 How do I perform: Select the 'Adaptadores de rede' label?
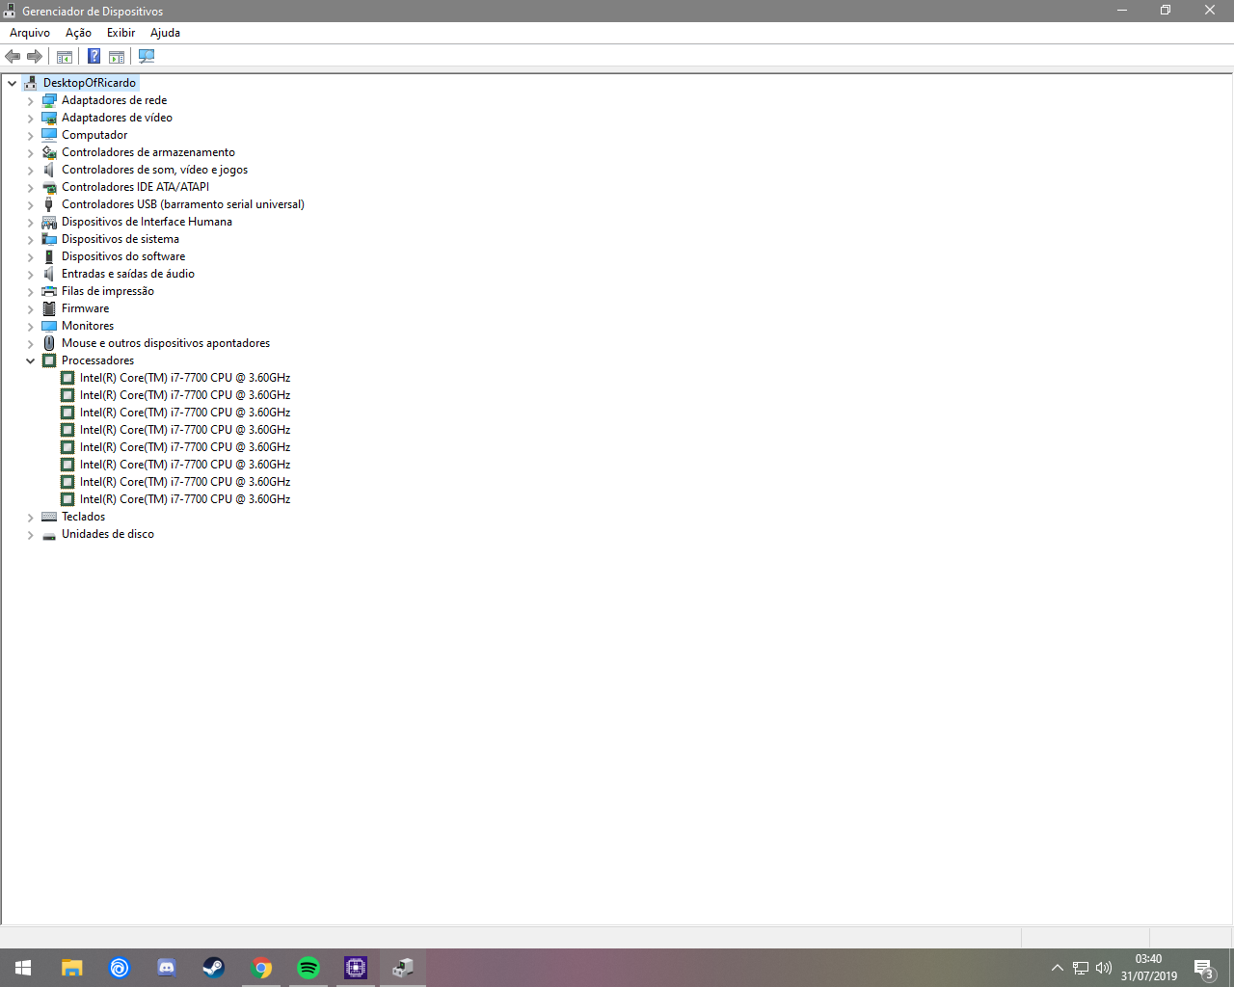(115, 100)
